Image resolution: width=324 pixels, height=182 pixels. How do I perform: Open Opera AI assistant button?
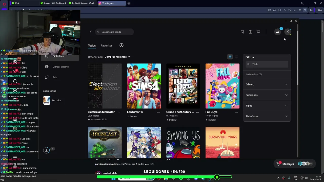click(320, 10)
